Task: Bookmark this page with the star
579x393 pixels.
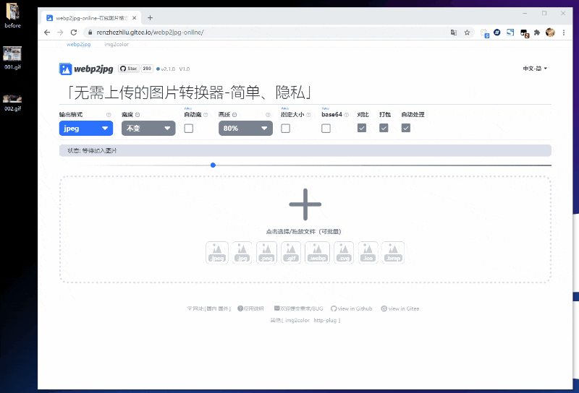Action: (x=467, y=33)
